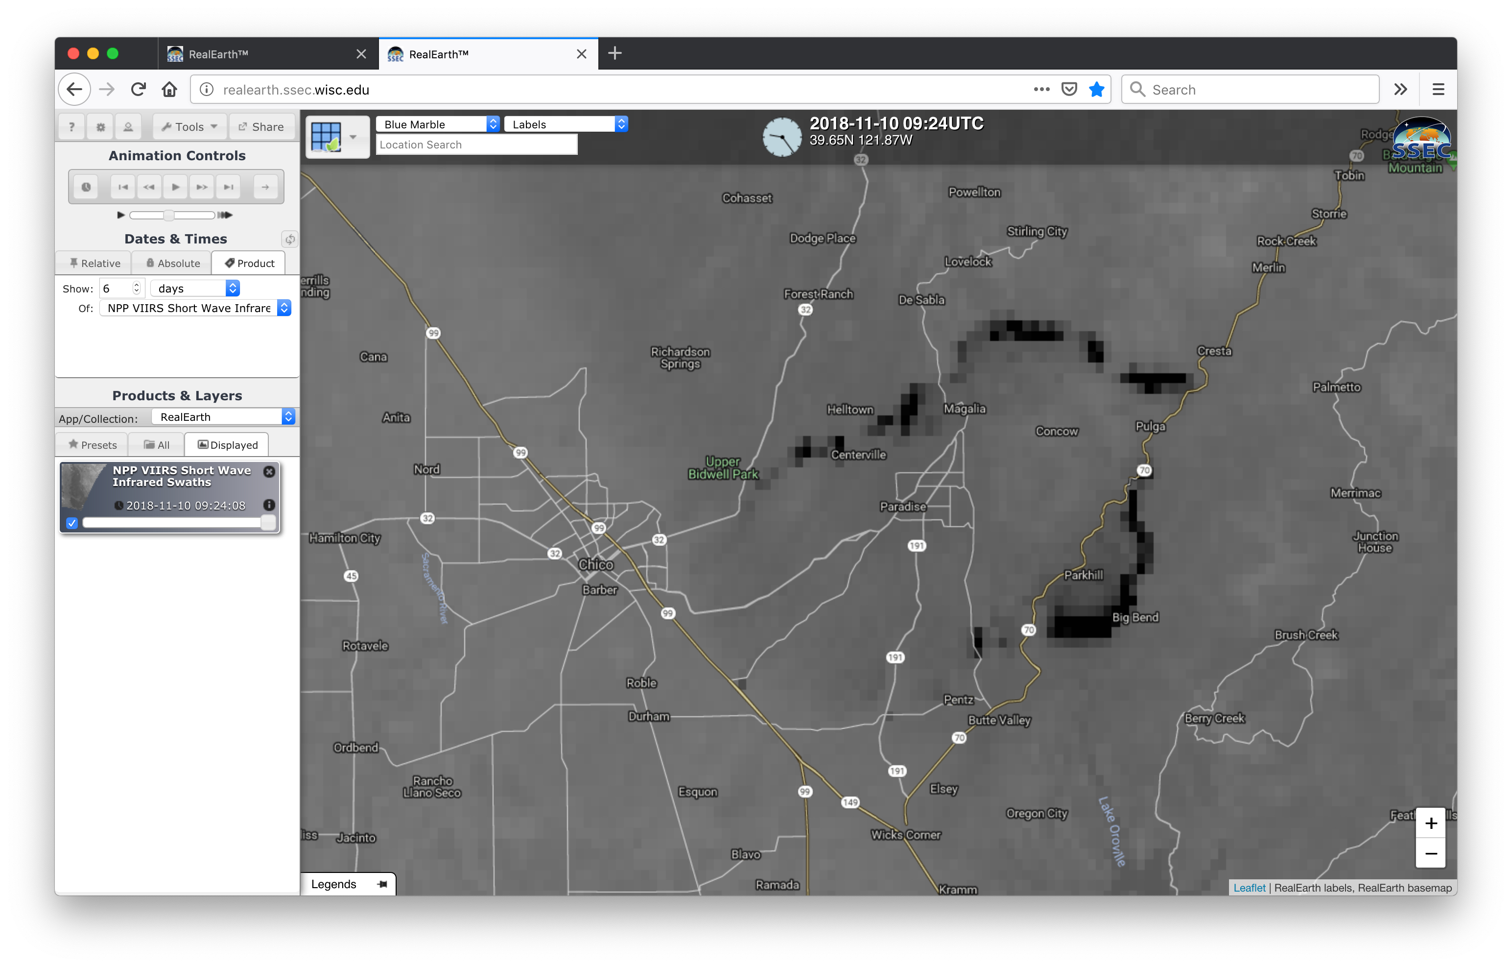
Task: Click the browser Search box
Action: (x=1251, y=90)
